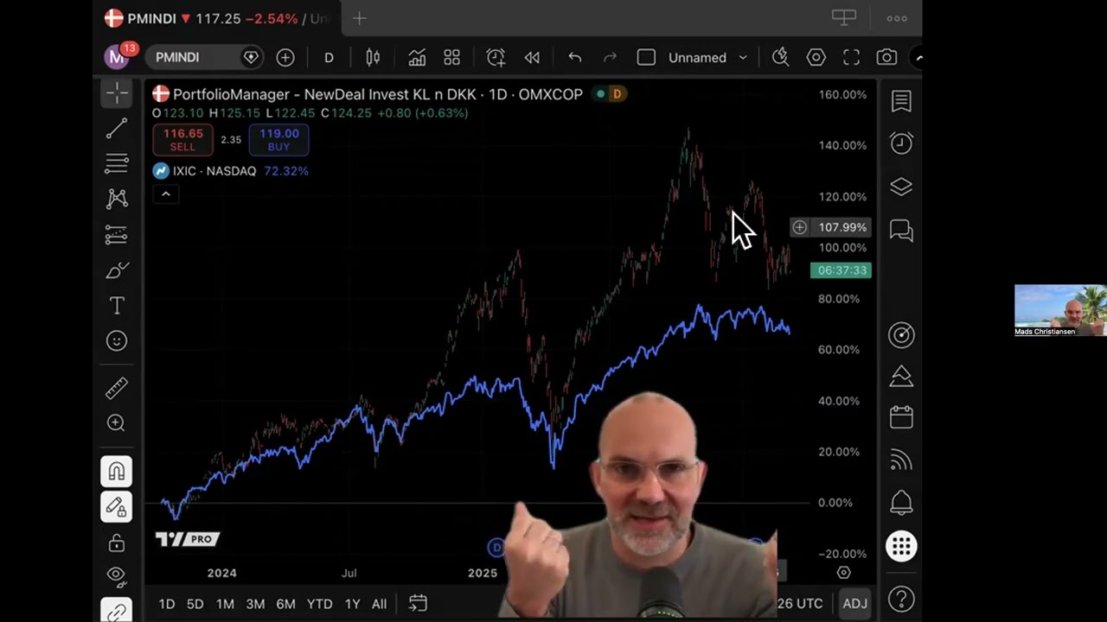Open the price scale settings gear

click(844, 573)
